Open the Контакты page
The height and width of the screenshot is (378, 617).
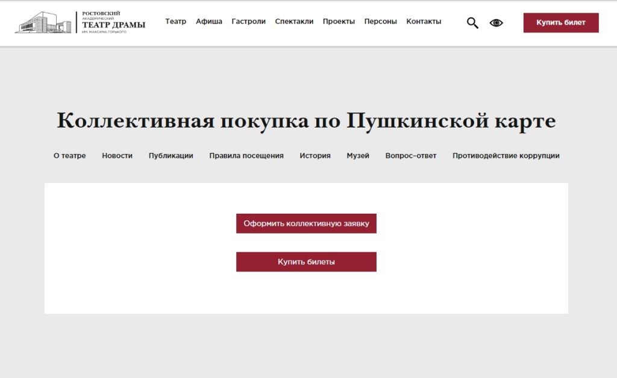[424, 22]
